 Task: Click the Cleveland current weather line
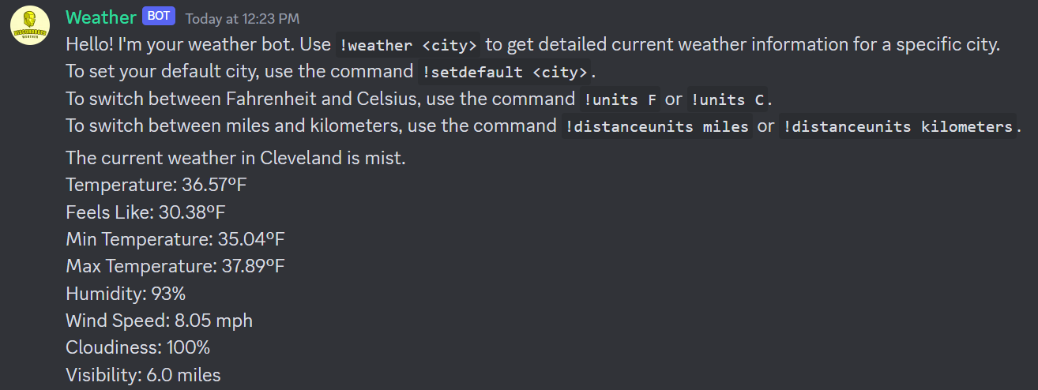pyautogui.click(x=235, y=158)
